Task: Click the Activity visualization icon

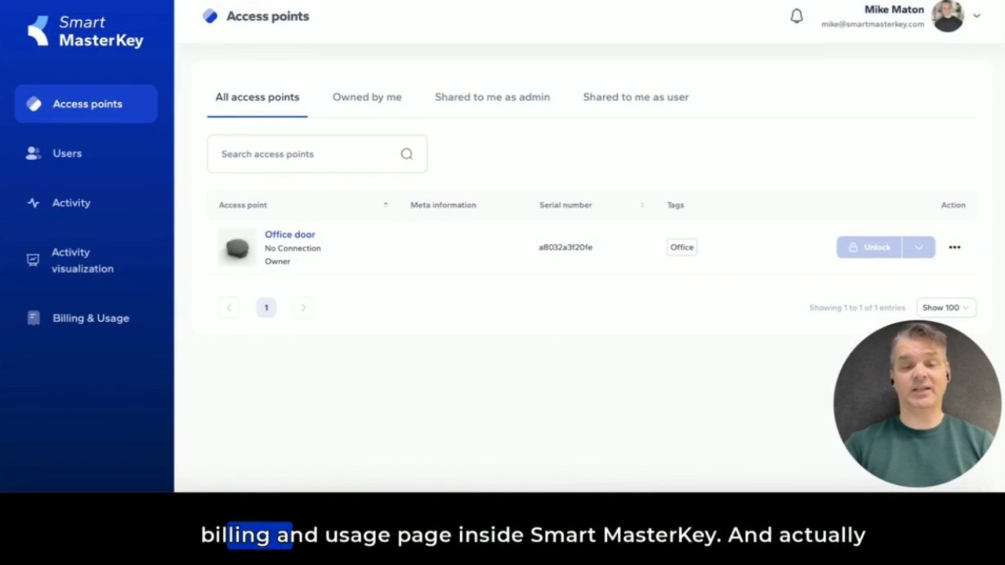Action: point(33,260)
